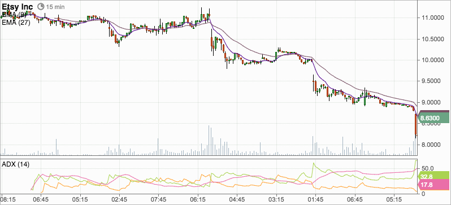Click the 01:45 time axis label
The width and height of the screenshot is (451, 205).
(x=315, y=199)
